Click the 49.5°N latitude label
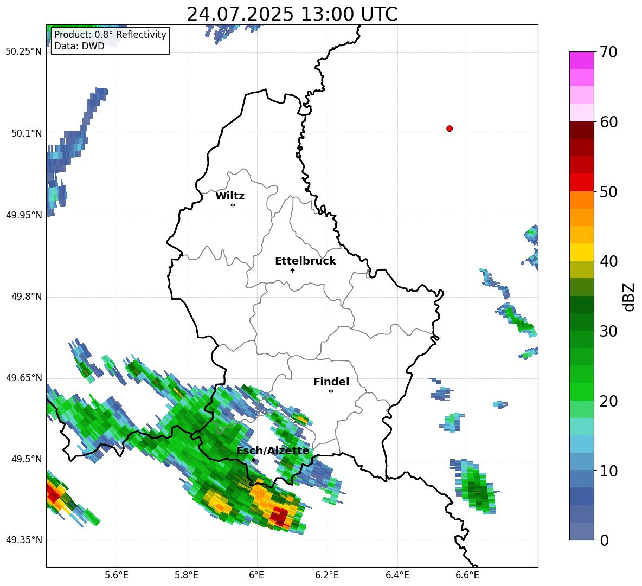Screen dimensions: 642x586 coord(26,459)
